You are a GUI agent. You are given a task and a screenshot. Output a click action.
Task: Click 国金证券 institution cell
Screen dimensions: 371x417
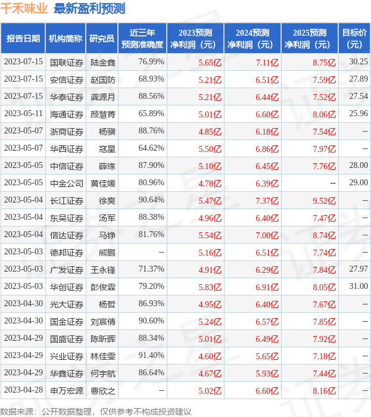[67, 322]
